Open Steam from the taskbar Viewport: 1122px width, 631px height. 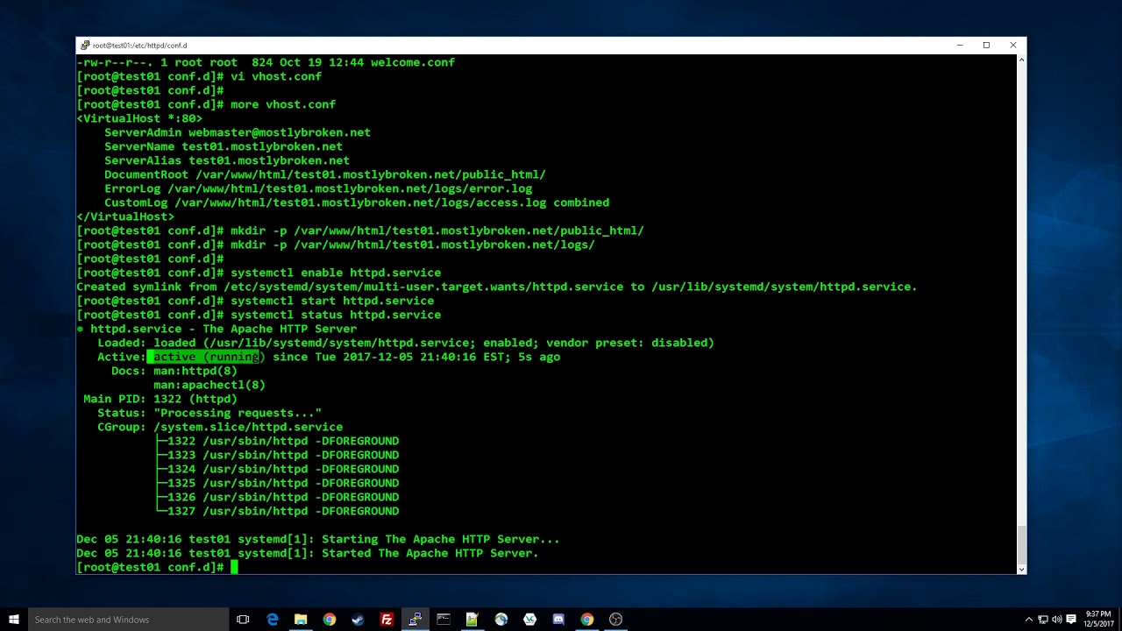coord(358,620)
